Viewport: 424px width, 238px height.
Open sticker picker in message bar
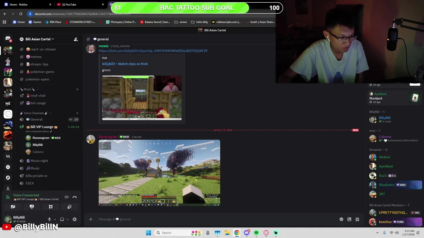click(x=349, y=219)
